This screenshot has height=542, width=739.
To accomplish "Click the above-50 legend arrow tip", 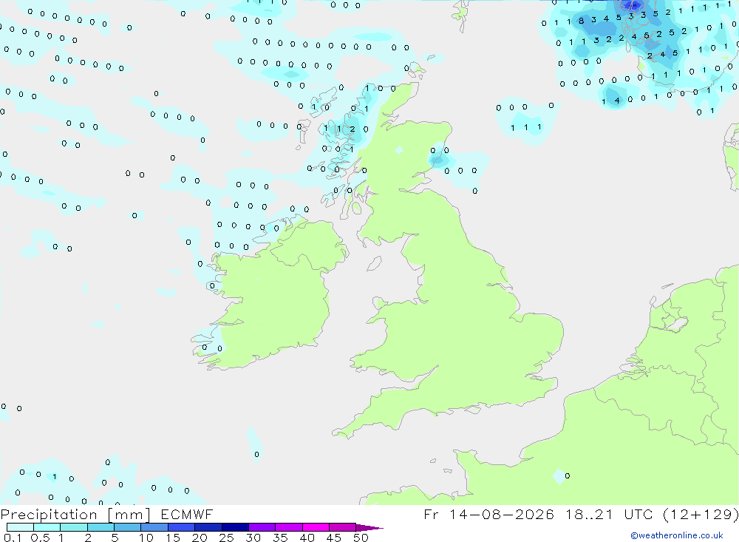I will tap(369, 528).
